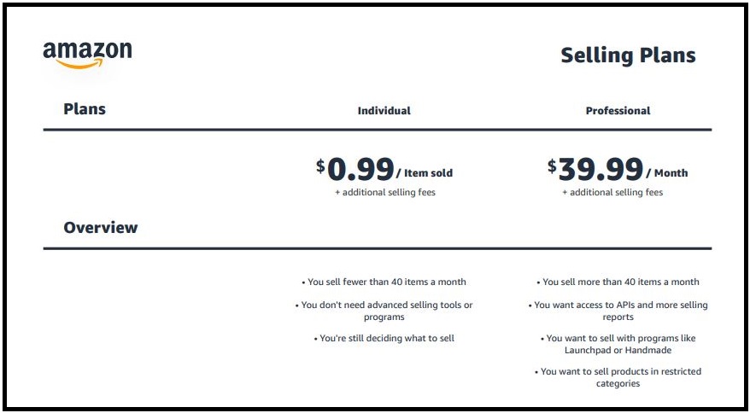Click the Item sold label
Viewport: 750px width, 413px height.
click(427, 173)
